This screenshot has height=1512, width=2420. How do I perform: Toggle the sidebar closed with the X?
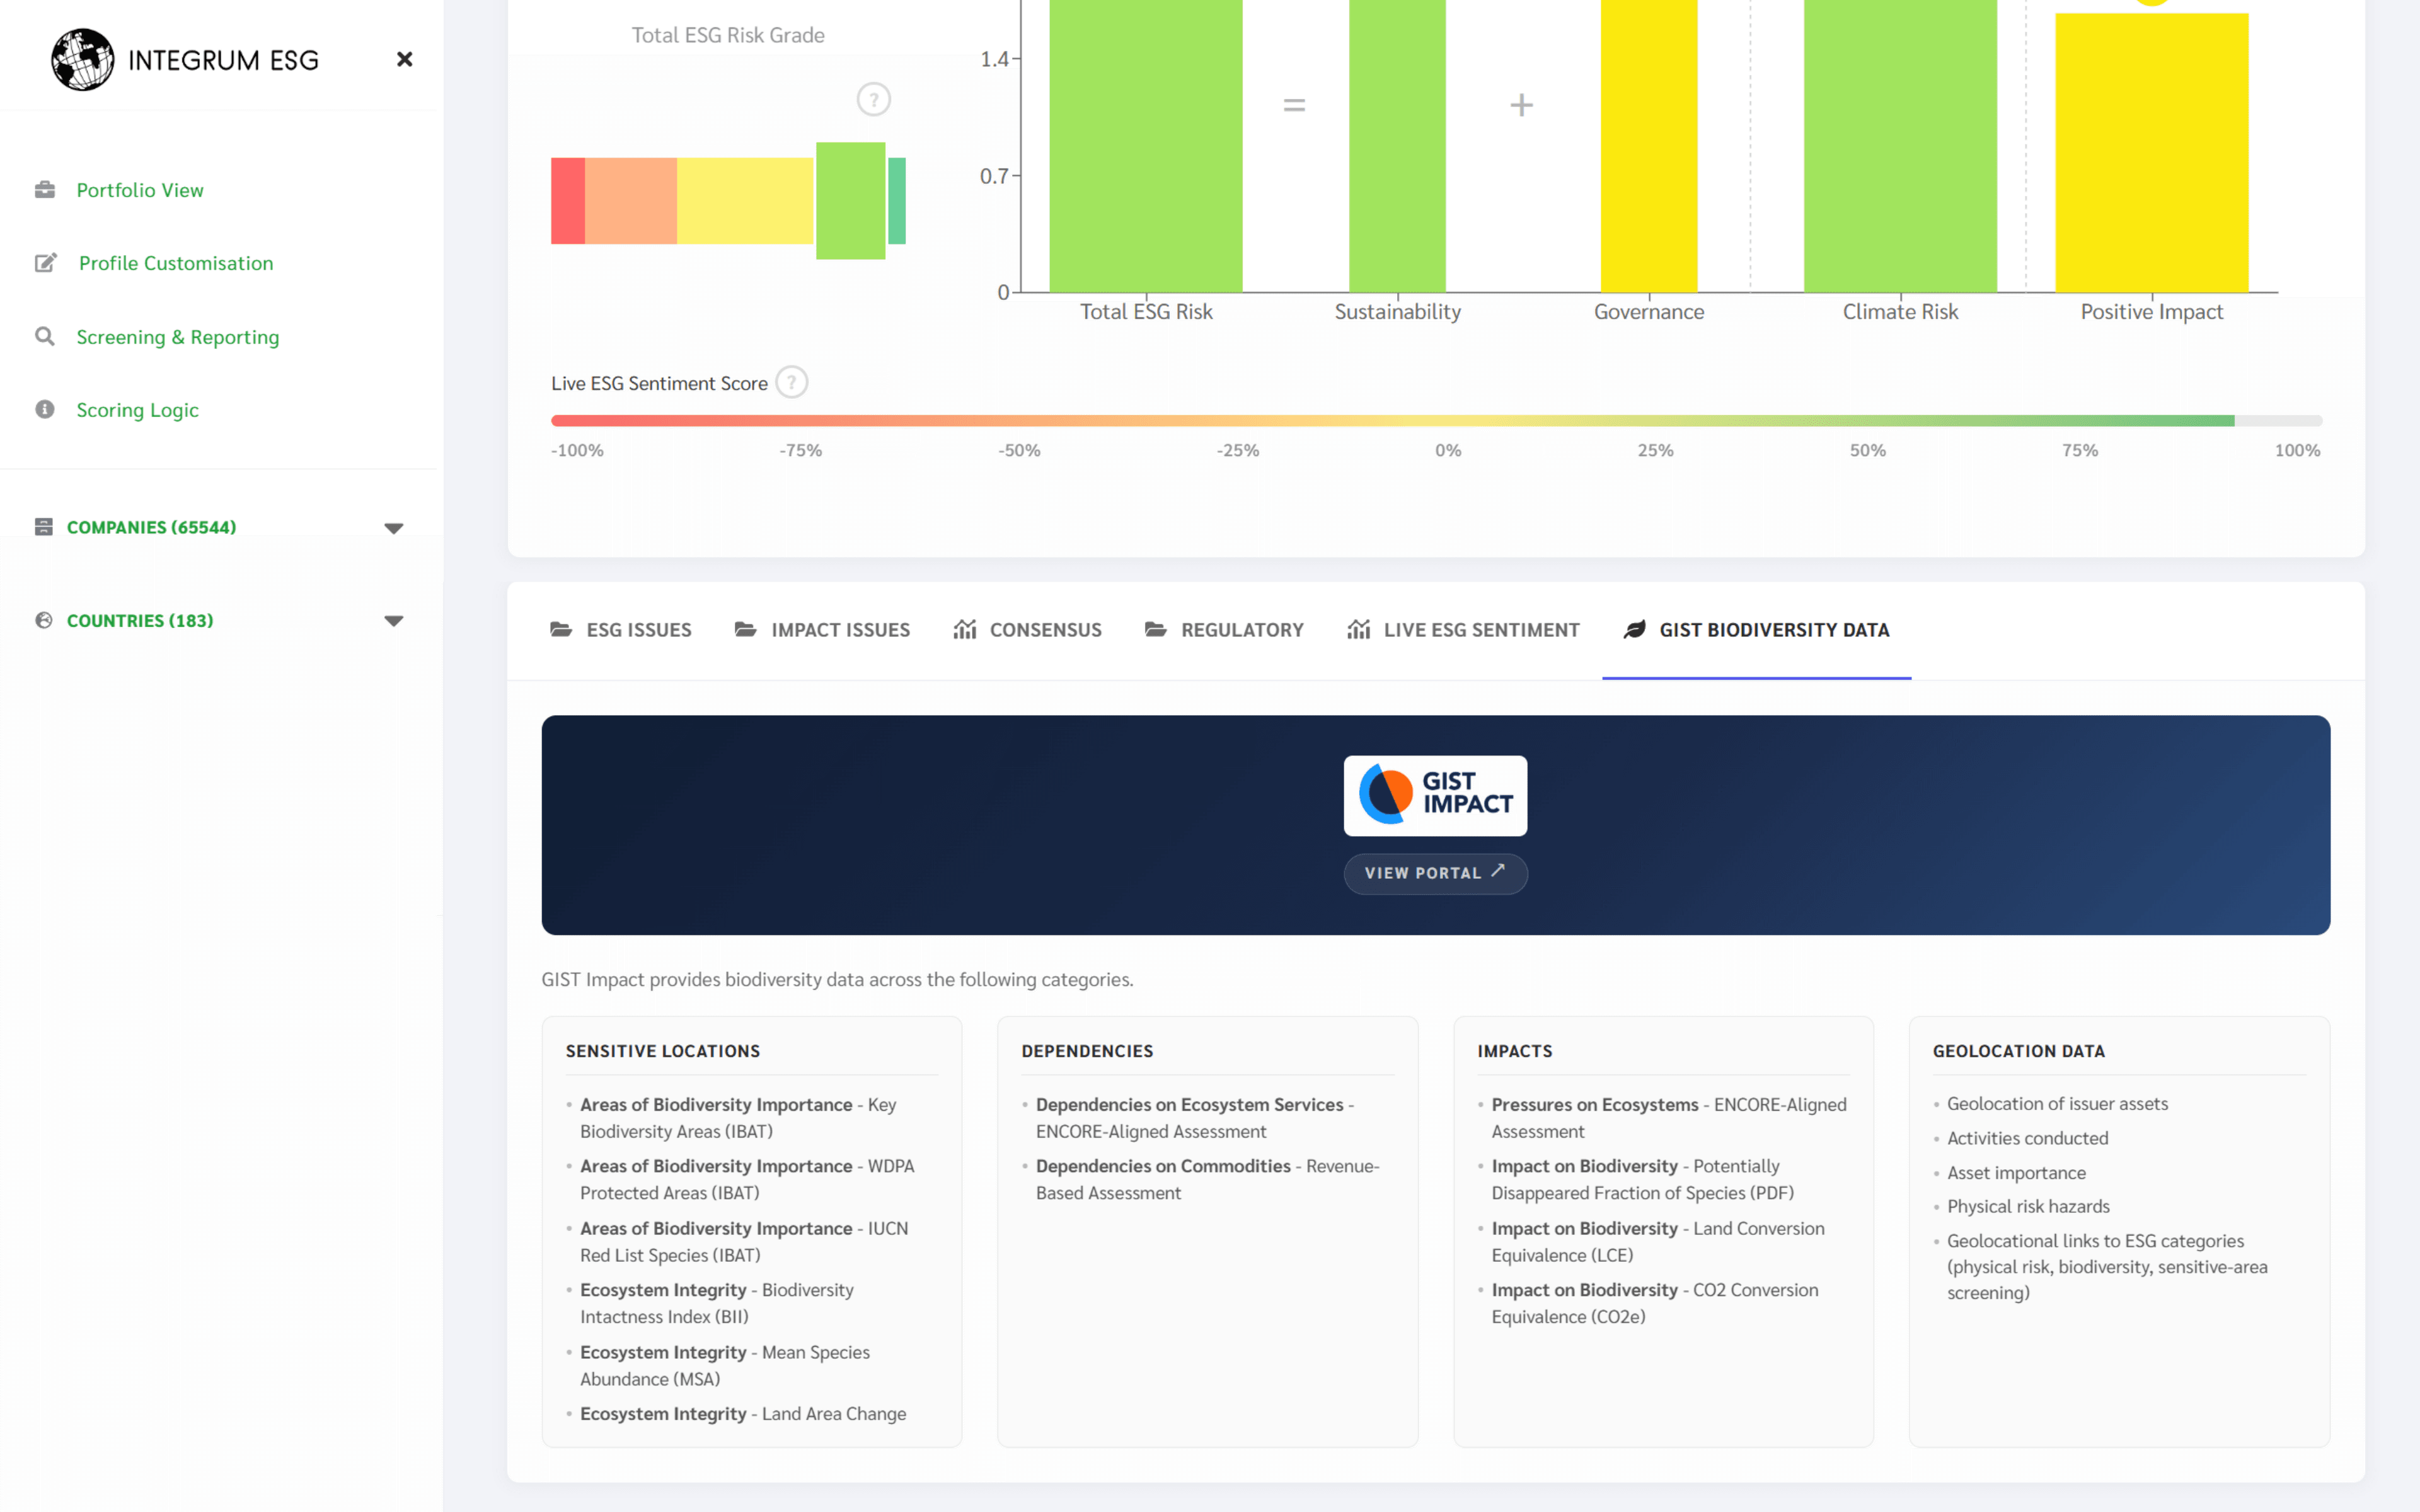coord(404,59)
